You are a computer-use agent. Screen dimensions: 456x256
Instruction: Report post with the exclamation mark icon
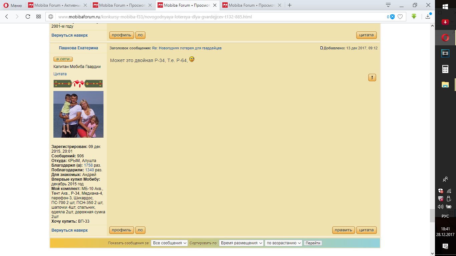coord(372,78)
